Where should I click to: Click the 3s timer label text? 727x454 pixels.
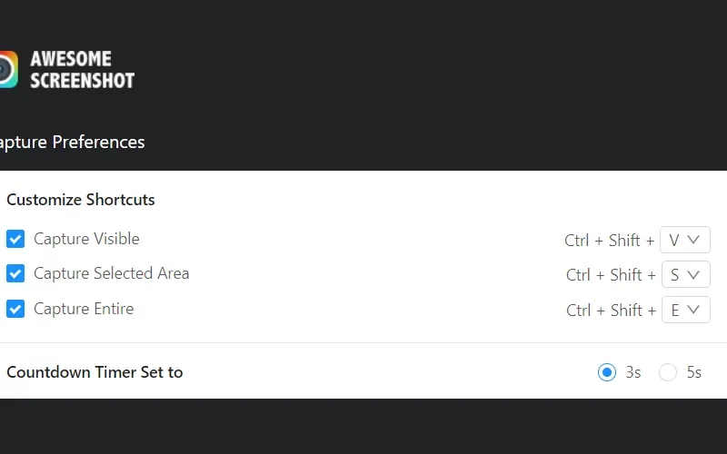[632, 372]
